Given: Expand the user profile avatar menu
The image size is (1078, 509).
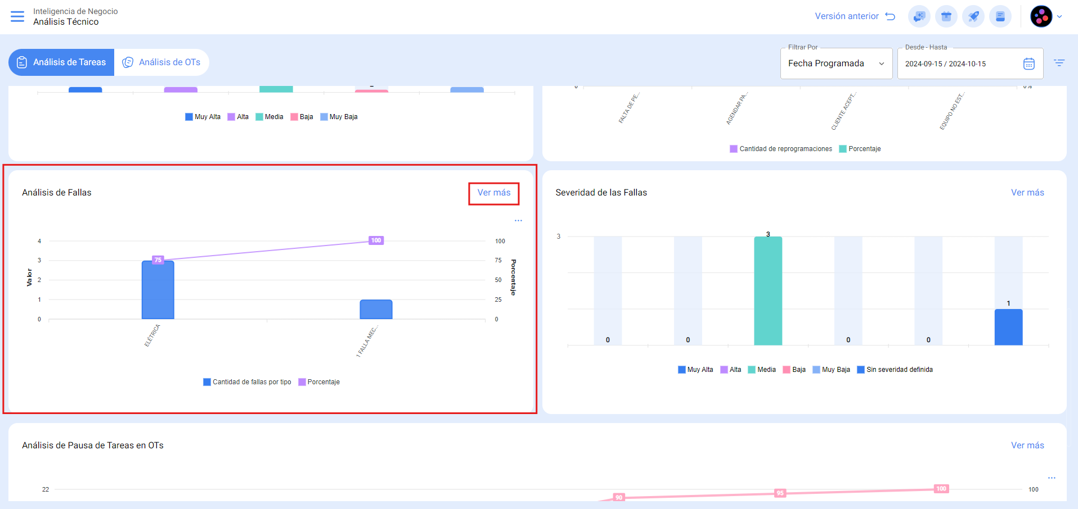Looking at the screenshot, I should [x=1045, y=16].
